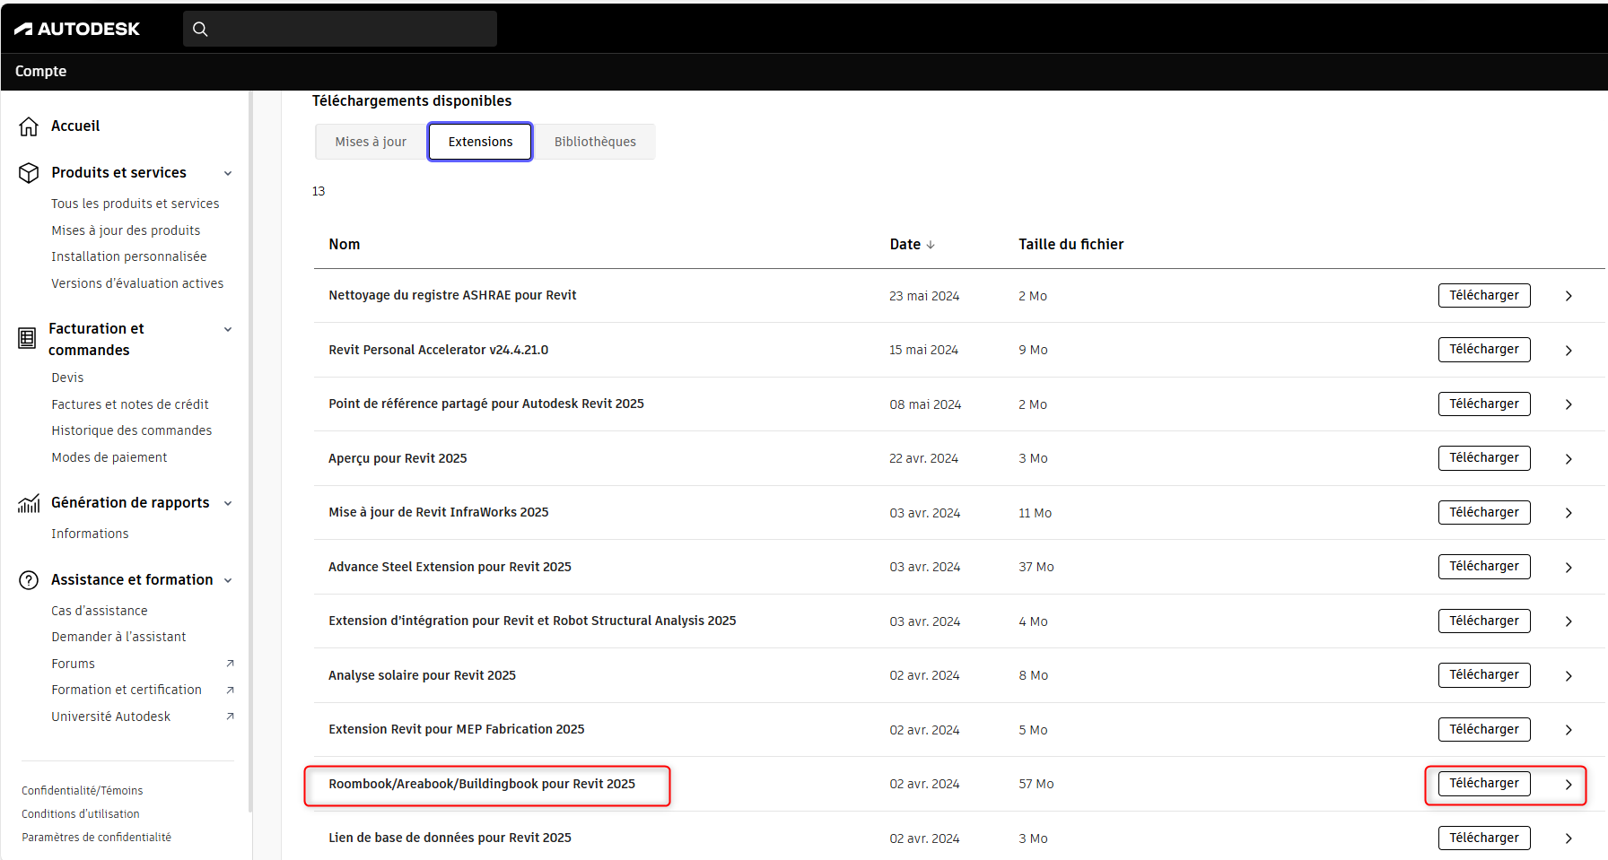The height and width of the screenshot is (860, 1608).
Task: Expand details for Aperçu pour Revit 2025 row
Action: point(1569,459)
